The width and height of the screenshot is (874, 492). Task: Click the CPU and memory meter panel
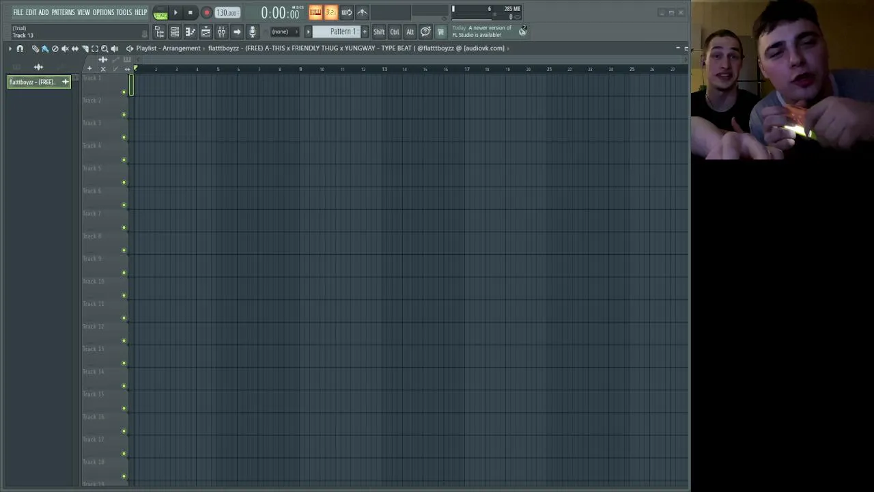click(x=486, y=12)
